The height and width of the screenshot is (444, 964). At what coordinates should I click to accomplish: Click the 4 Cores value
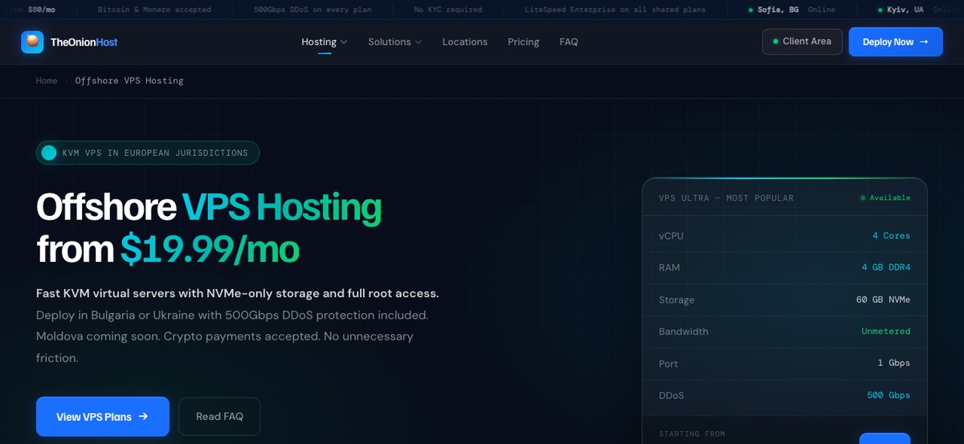click(x=891, y=236)
